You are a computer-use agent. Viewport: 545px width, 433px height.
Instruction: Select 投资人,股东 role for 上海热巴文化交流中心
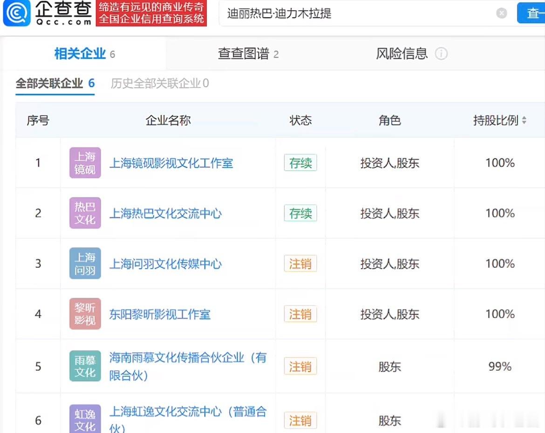389,213
